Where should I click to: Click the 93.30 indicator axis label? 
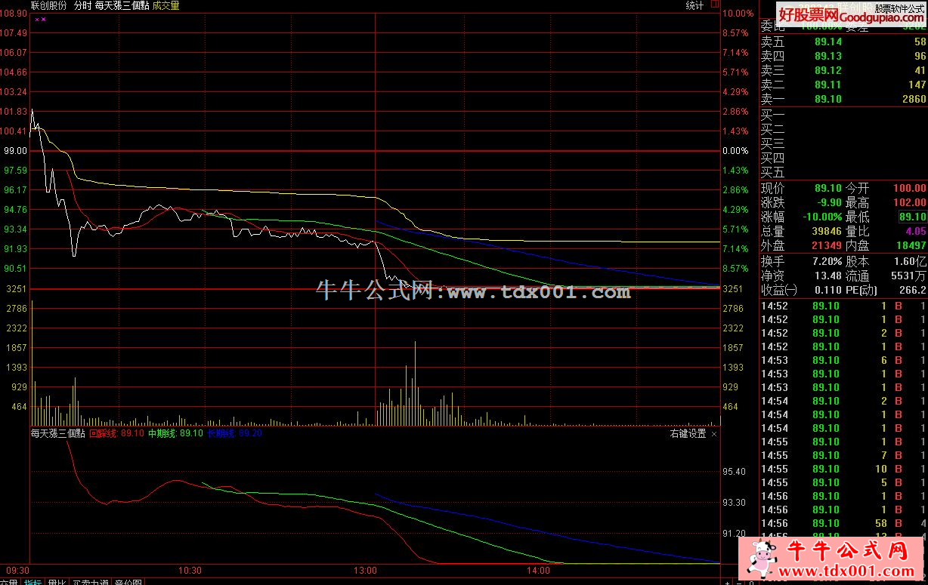click(735, 502)
